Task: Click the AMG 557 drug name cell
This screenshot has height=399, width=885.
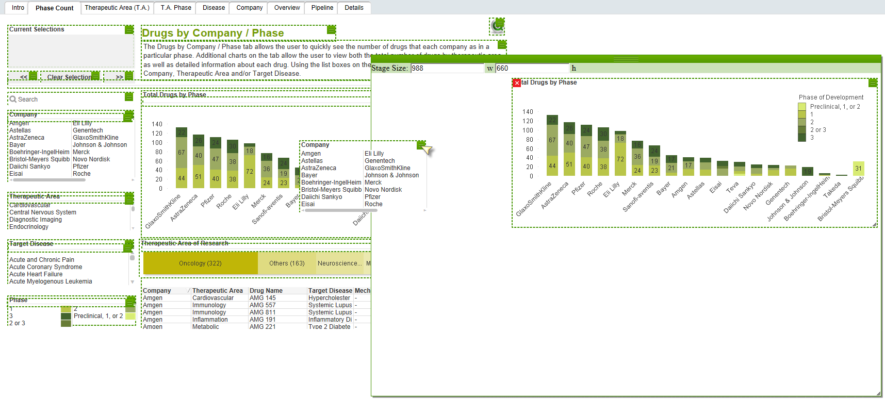Action: click(x=263, y=305)
